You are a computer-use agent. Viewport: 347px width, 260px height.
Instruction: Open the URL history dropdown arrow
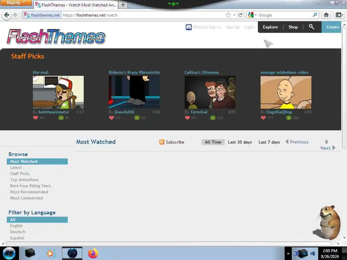click(x=234, y=15)
